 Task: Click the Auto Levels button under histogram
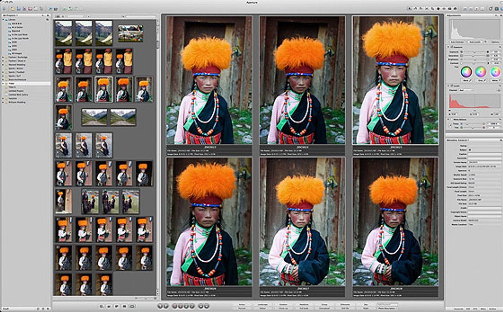click(475, 42)
